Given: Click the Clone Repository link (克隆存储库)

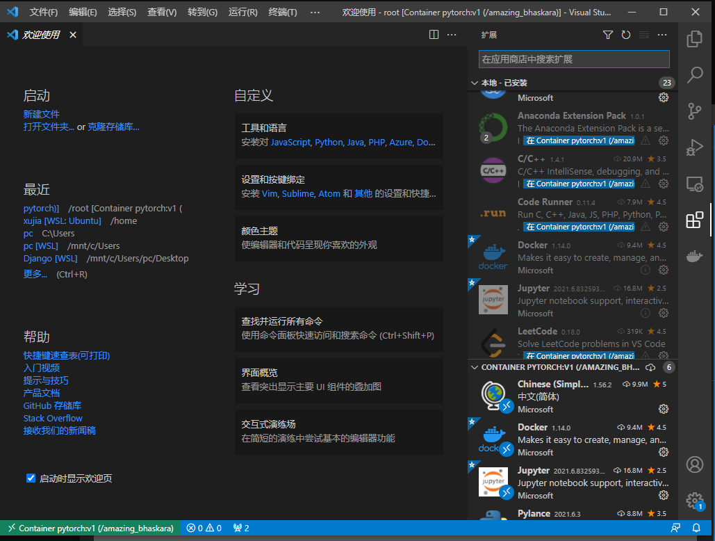Looking at the screenshot, I should pos(113,127).
